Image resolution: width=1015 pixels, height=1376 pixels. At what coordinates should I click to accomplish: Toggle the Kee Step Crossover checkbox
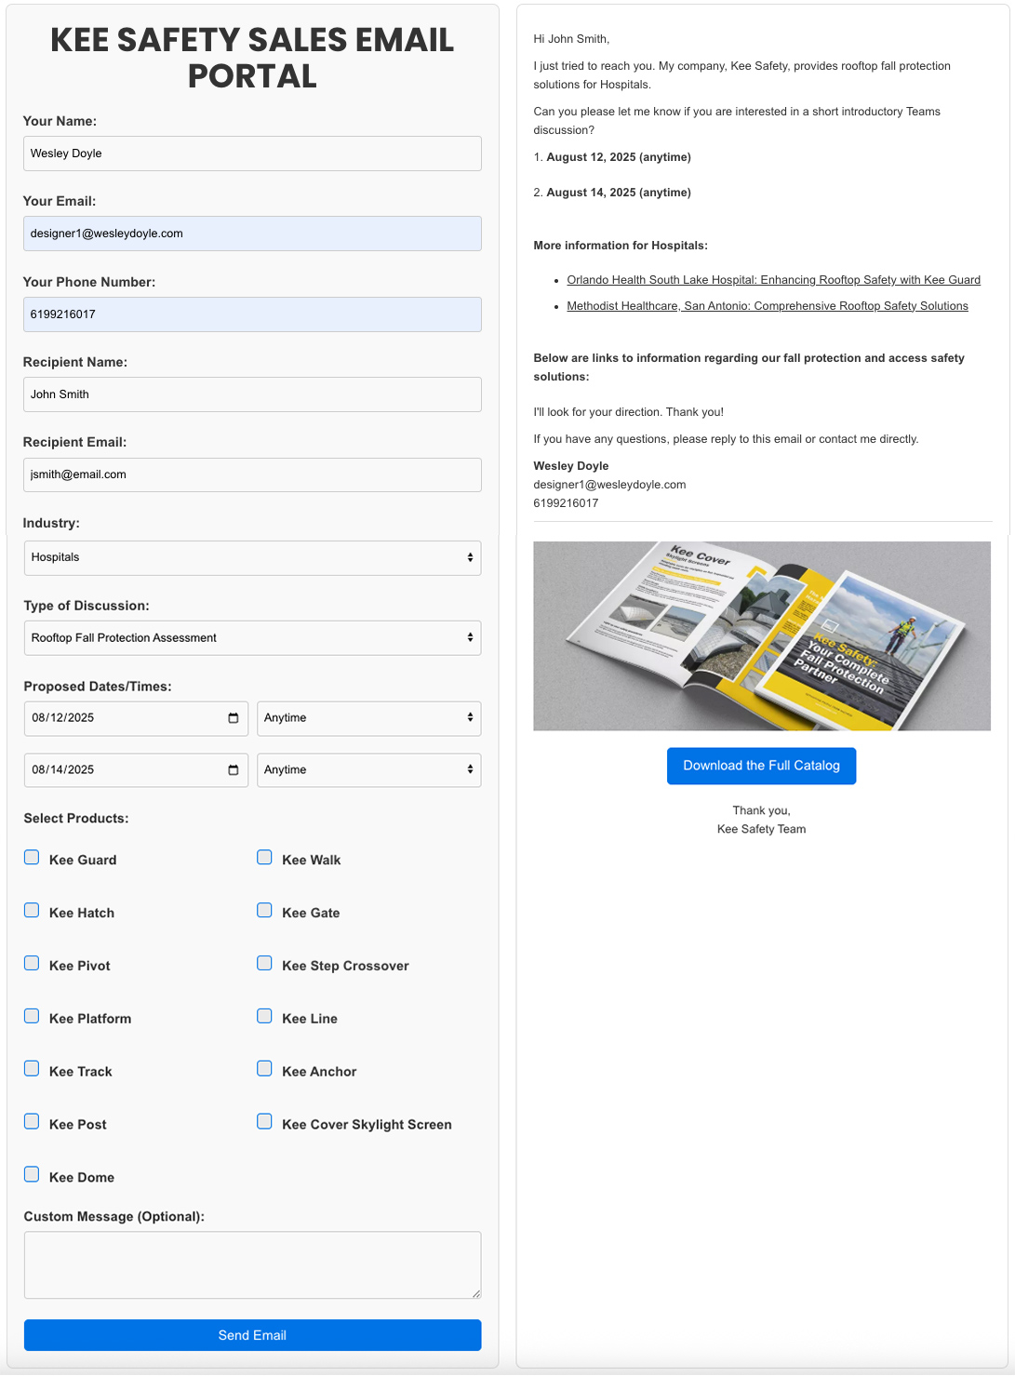click(x=265, y=964)
